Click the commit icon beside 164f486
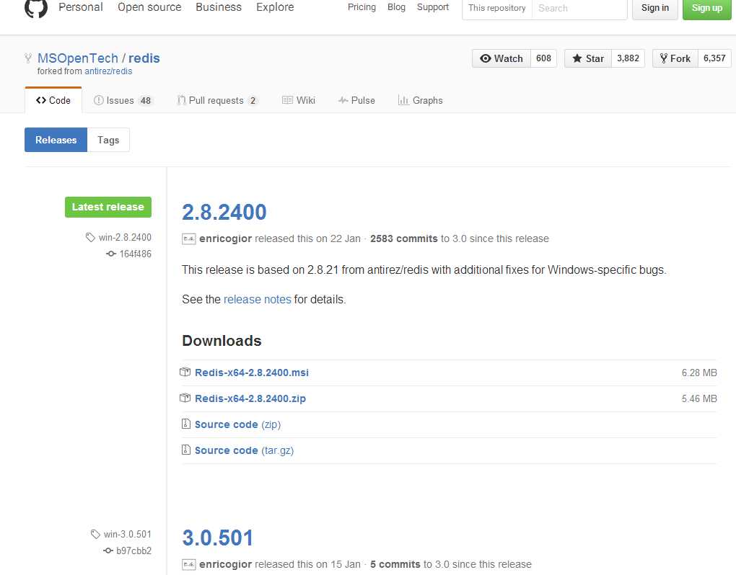Viewport: 736px width, 575px height. coord(111,254)
